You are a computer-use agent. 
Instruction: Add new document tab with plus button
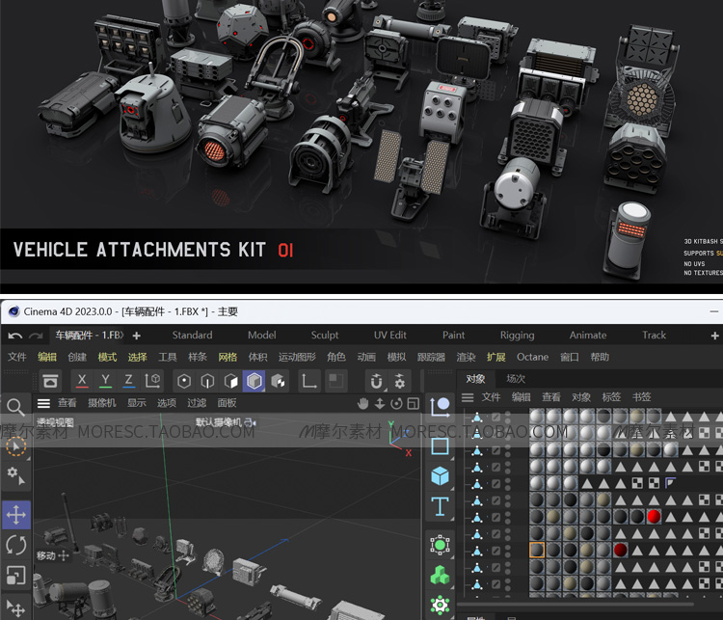point(137,336)
